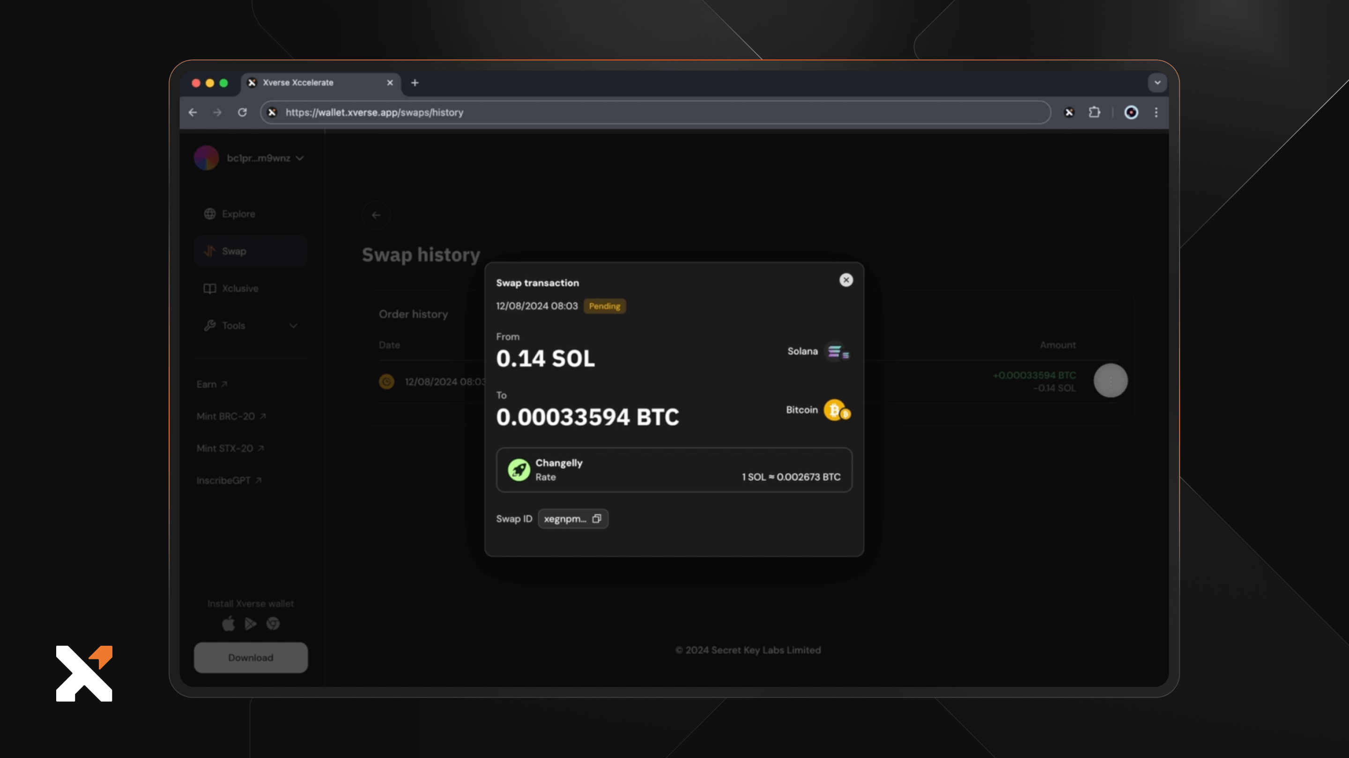The height and width of the screenshot is (758, 1349).
Task: Open the order row three-dot options
Action: coord(1110,380)
